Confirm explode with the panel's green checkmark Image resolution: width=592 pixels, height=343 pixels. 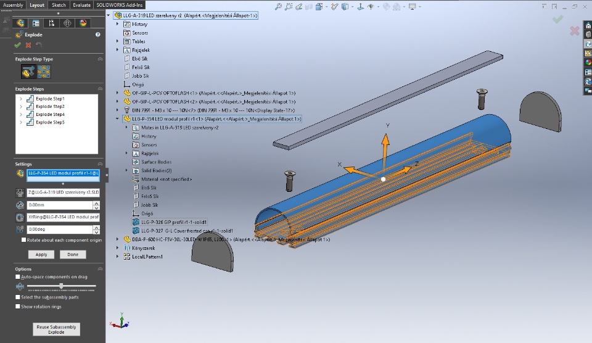tap(17, 45)
